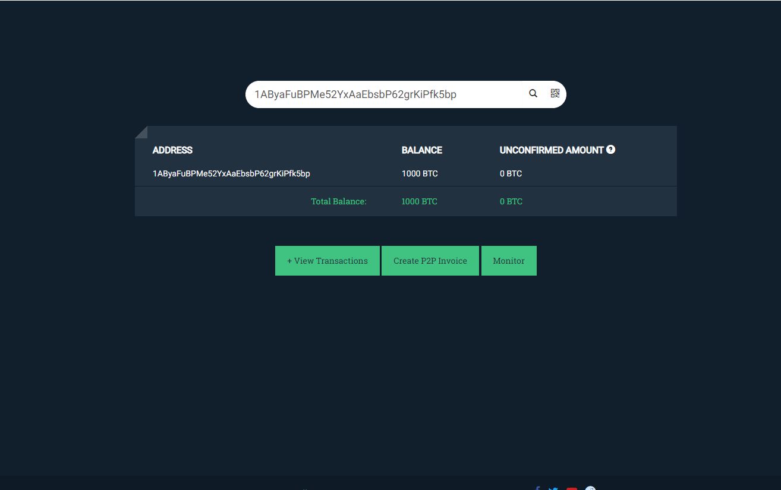
Task: Click the green 1000 BTC total
Action: (x=420, y=201)
